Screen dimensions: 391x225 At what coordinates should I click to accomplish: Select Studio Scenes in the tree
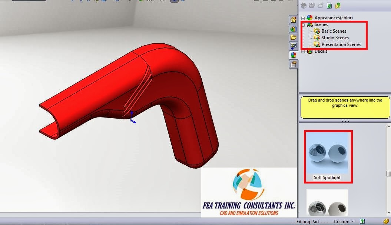click(x=335, y=37)
